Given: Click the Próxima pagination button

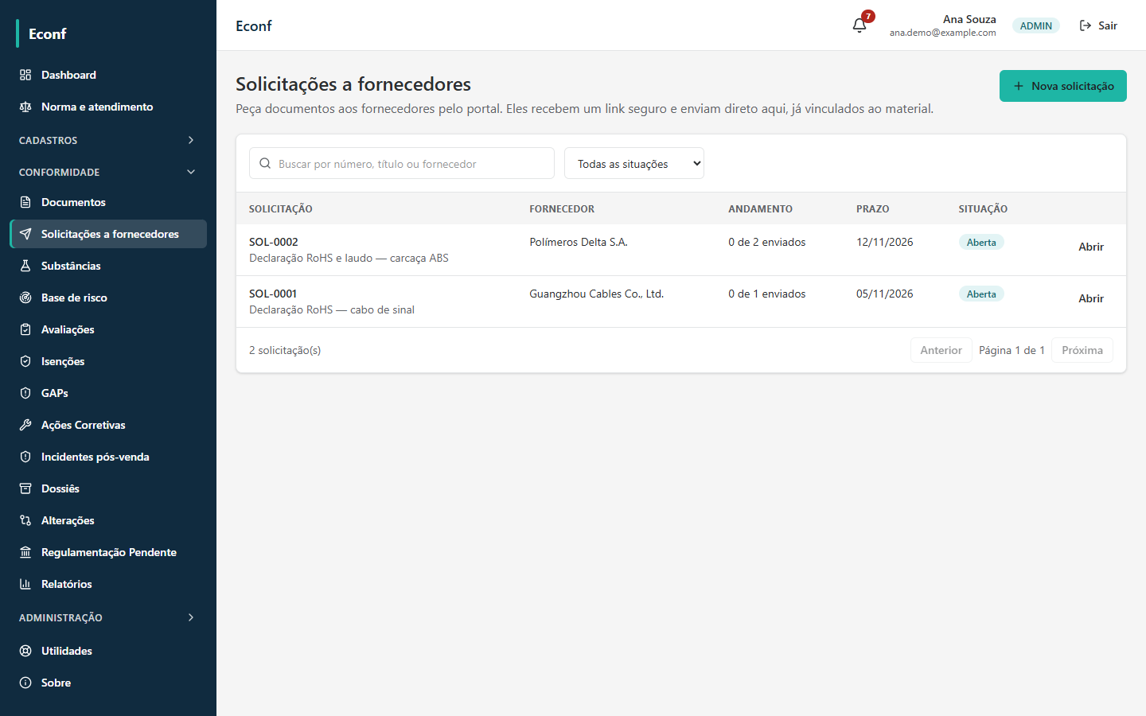Looking at the screenshot, I should pyautogui.click(x=1082, y=350).
